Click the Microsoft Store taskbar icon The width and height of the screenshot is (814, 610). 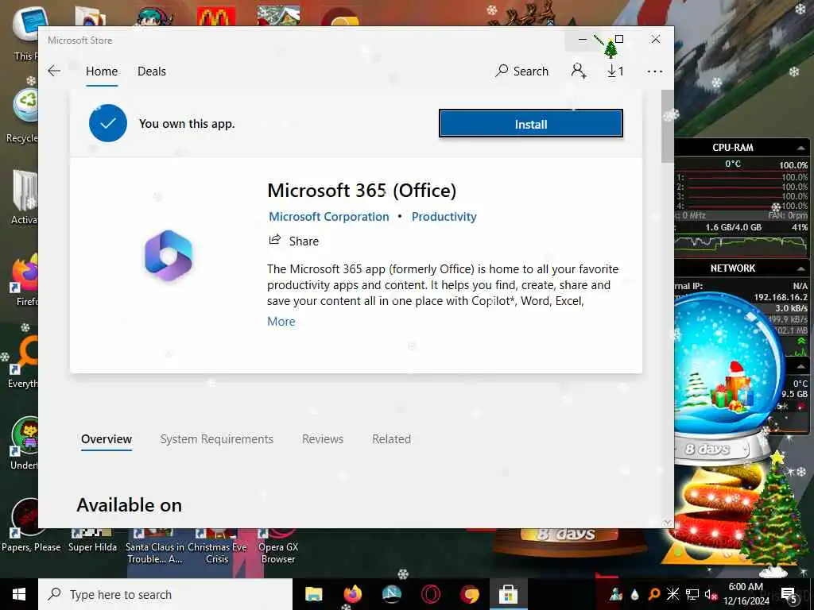click(508, 594)
